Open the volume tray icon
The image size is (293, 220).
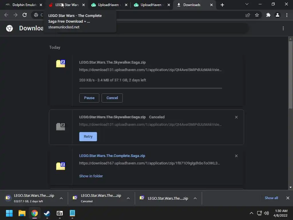266,213
